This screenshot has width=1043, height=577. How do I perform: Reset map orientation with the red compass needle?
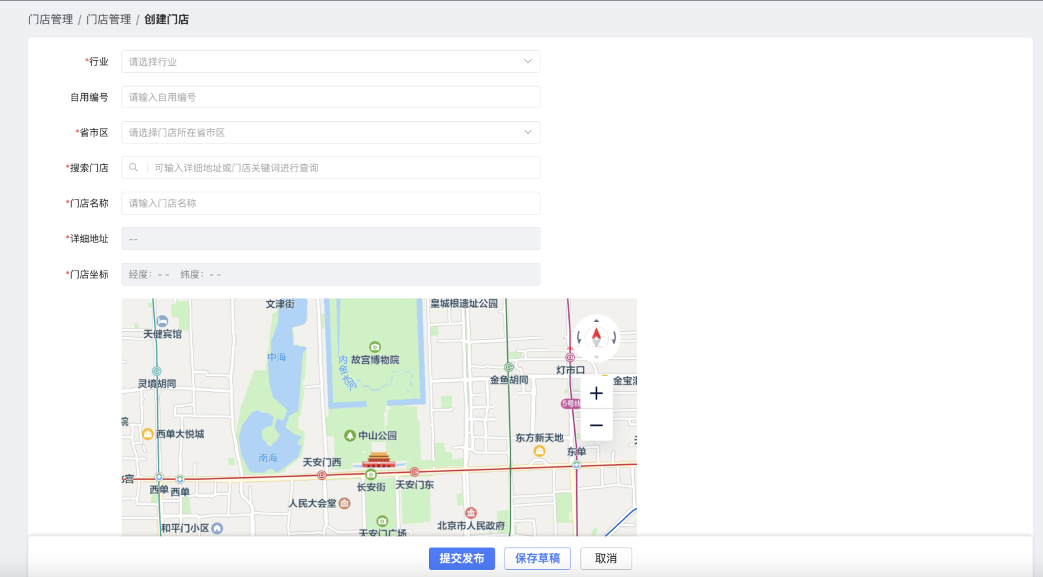coord(596,336)
